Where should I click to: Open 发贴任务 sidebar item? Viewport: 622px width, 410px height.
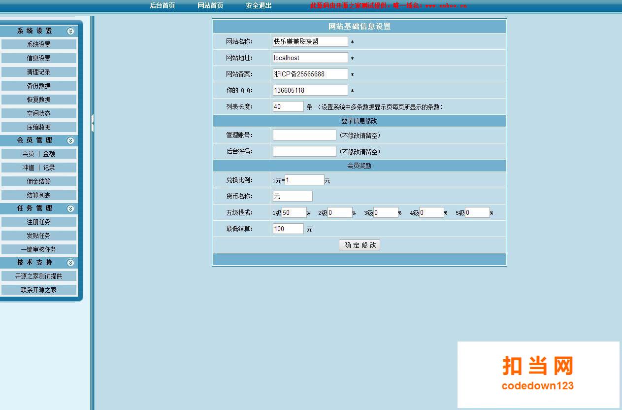click(x=38, y=236)
